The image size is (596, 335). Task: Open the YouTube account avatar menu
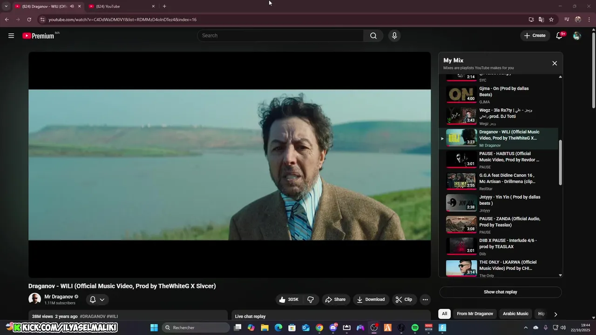tap(577, 36)
